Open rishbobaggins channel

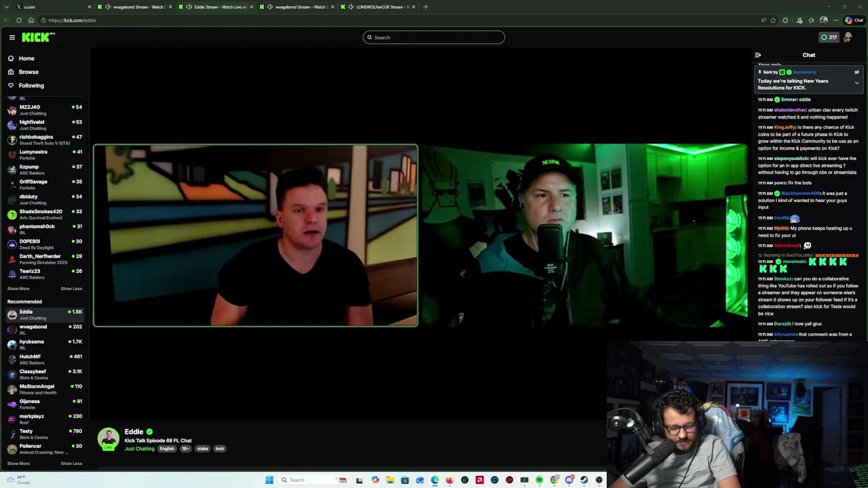click(x=44, y=140)
